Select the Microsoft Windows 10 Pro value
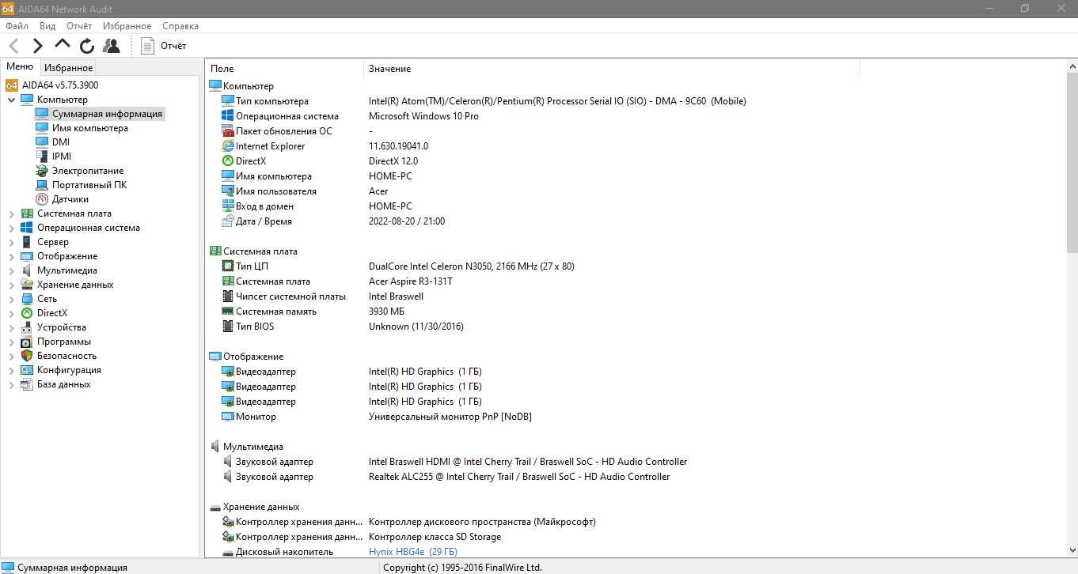The width and height of the screenshot is (1078, 574). 423,116
